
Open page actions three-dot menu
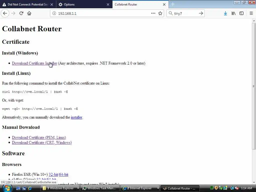point(153,13)
